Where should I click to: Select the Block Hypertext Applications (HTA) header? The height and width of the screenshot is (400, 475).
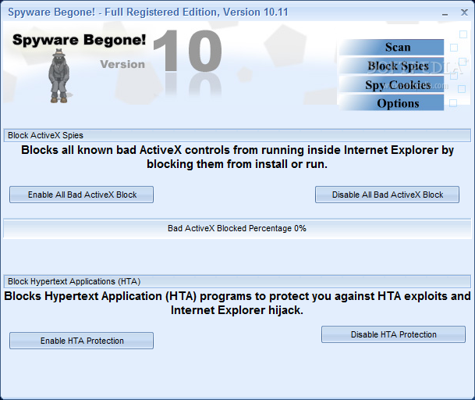(237, 281)
